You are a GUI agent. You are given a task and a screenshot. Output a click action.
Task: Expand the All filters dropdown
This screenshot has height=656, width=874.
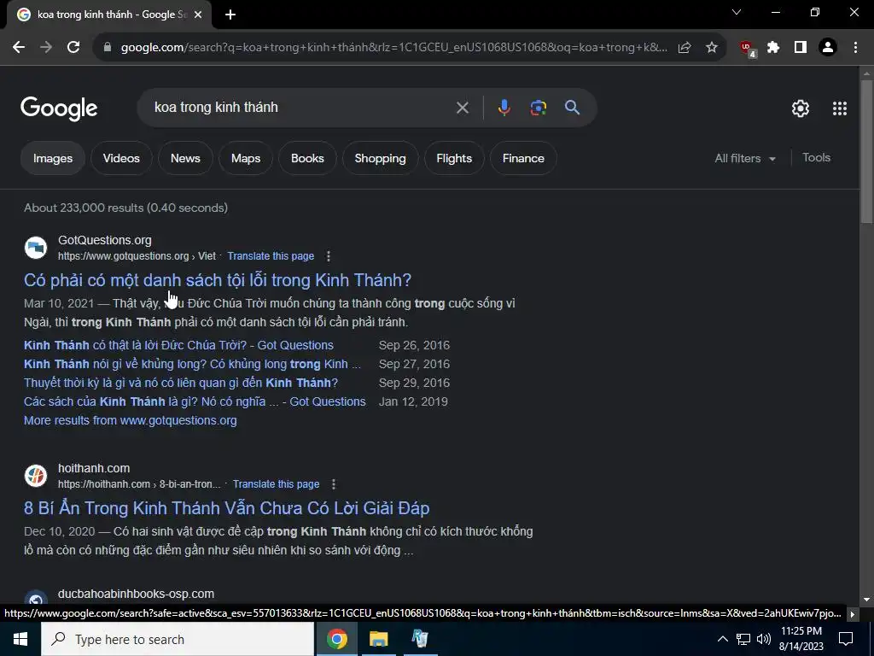[x=745, y=158]
